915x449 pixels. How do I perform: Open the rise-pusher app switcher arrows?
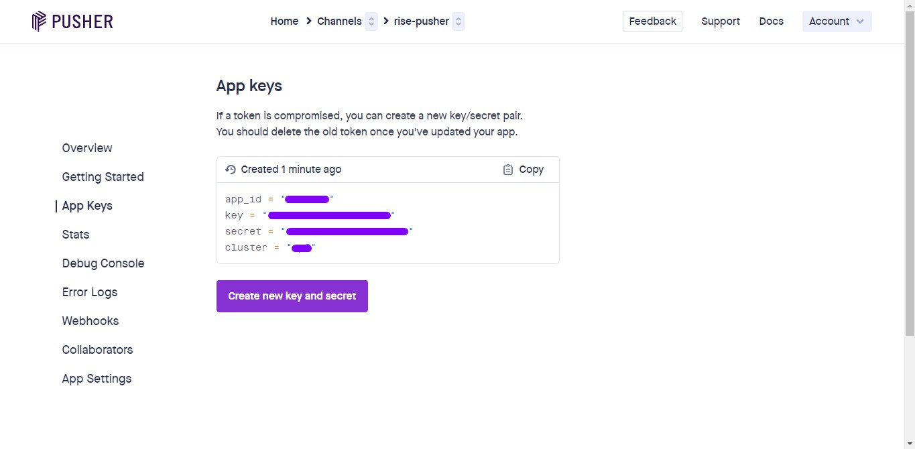459,21
